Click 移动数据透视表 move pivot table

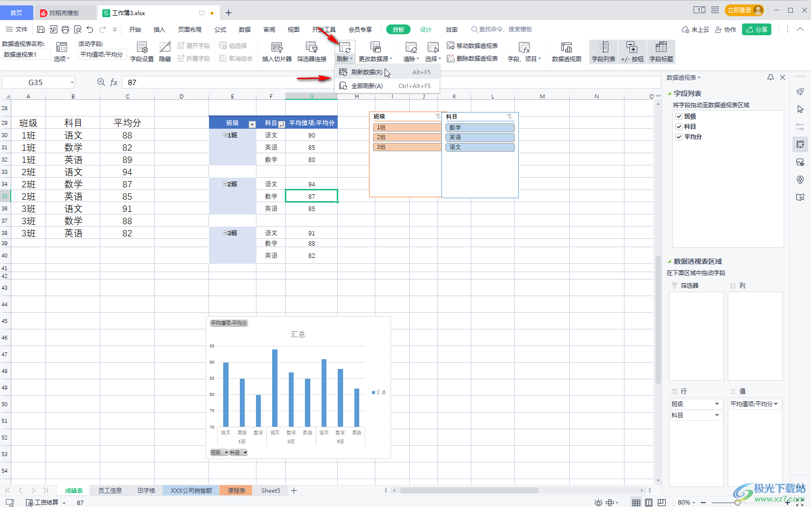coord(472,46)
